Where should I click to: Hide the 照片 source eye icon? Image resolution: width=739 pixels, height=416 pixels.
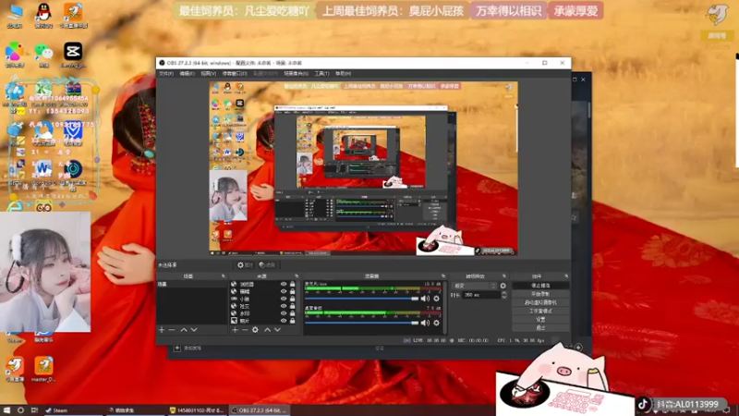284,321
